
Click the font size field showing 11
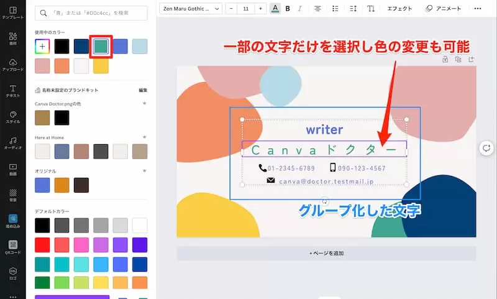(x=246, y=9)
